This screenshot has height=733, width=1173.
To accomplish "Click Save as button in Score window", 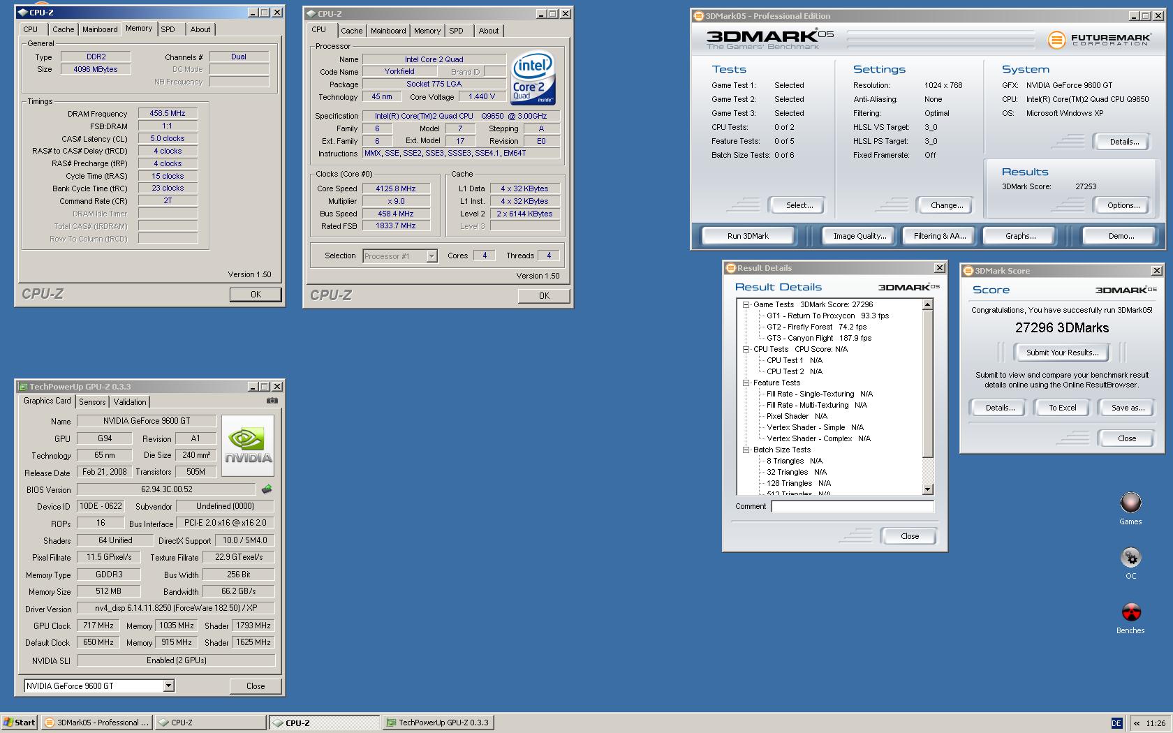I will coord(1128,408).
